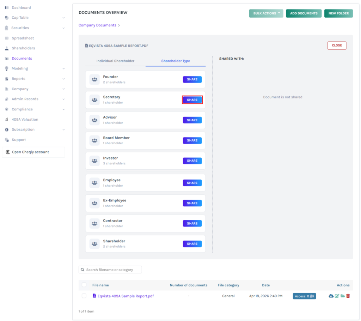Click the Access: 0 badge
Viewport: 361px width, 321px height.
[x=304, y=296]
